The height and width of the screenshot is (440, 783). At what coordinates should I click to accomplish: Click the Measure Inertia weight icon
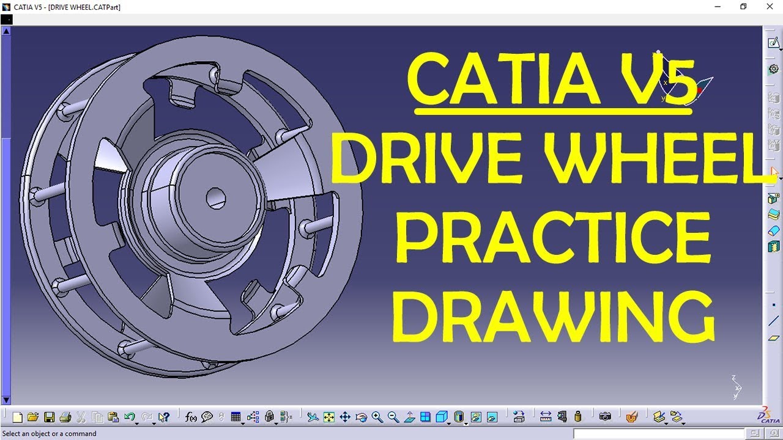pyautogui.click(x=579, y=417)
